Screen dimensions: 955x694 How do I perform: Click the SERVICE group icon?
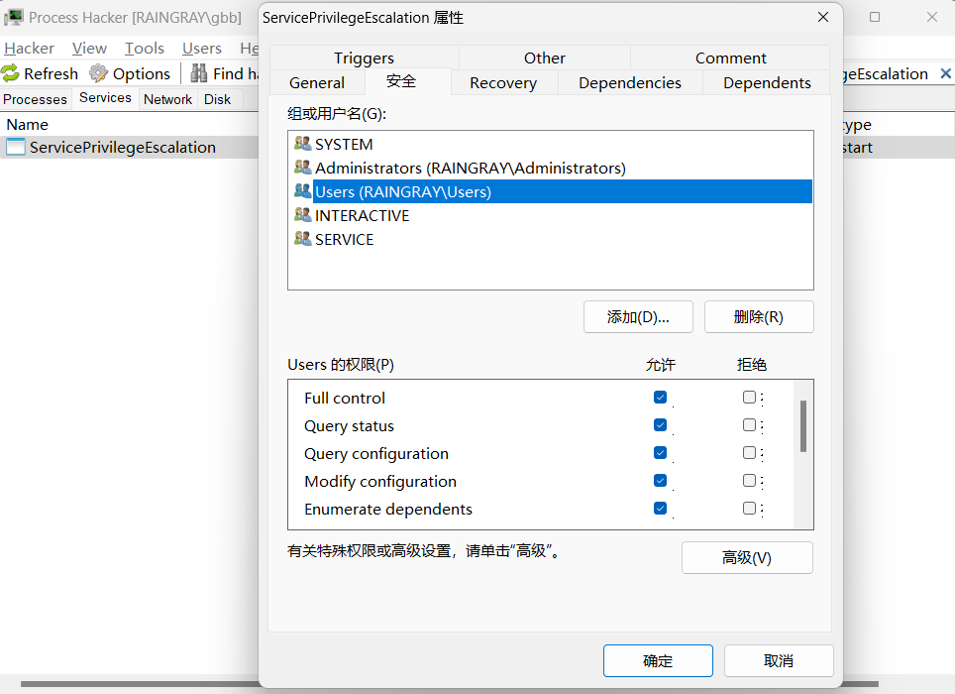tap(303, 239)
